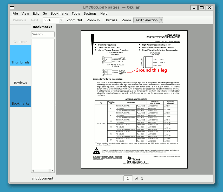Select the Bookmarks sidebar panel
The width and height of the screenshot is (223, 192).
coord(21,96)
